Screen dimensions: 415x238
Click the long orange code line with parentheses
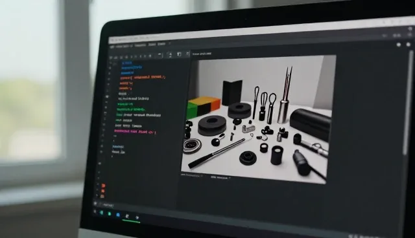(x=143, y=78)
